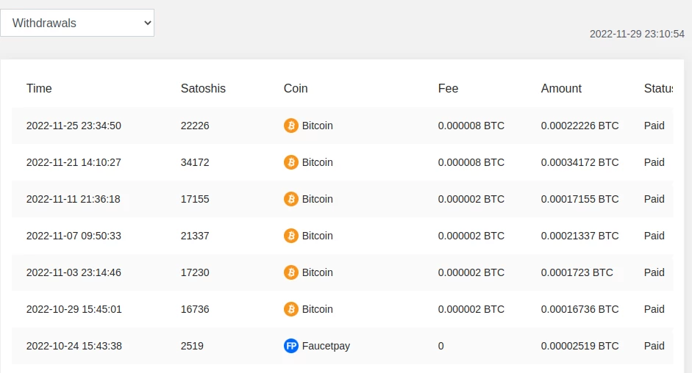Click the Amount column header
Image resolution: width=692 pixels, height=373 pixels.
pyautogui.click(x=561, y=88)
